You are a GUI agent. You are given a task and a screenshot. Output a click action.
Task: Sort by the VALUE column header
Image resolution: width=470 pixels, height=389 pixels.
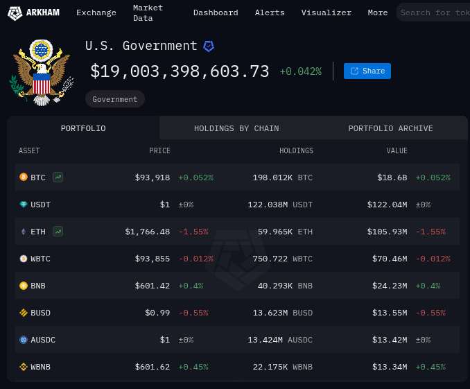[397, 150]
